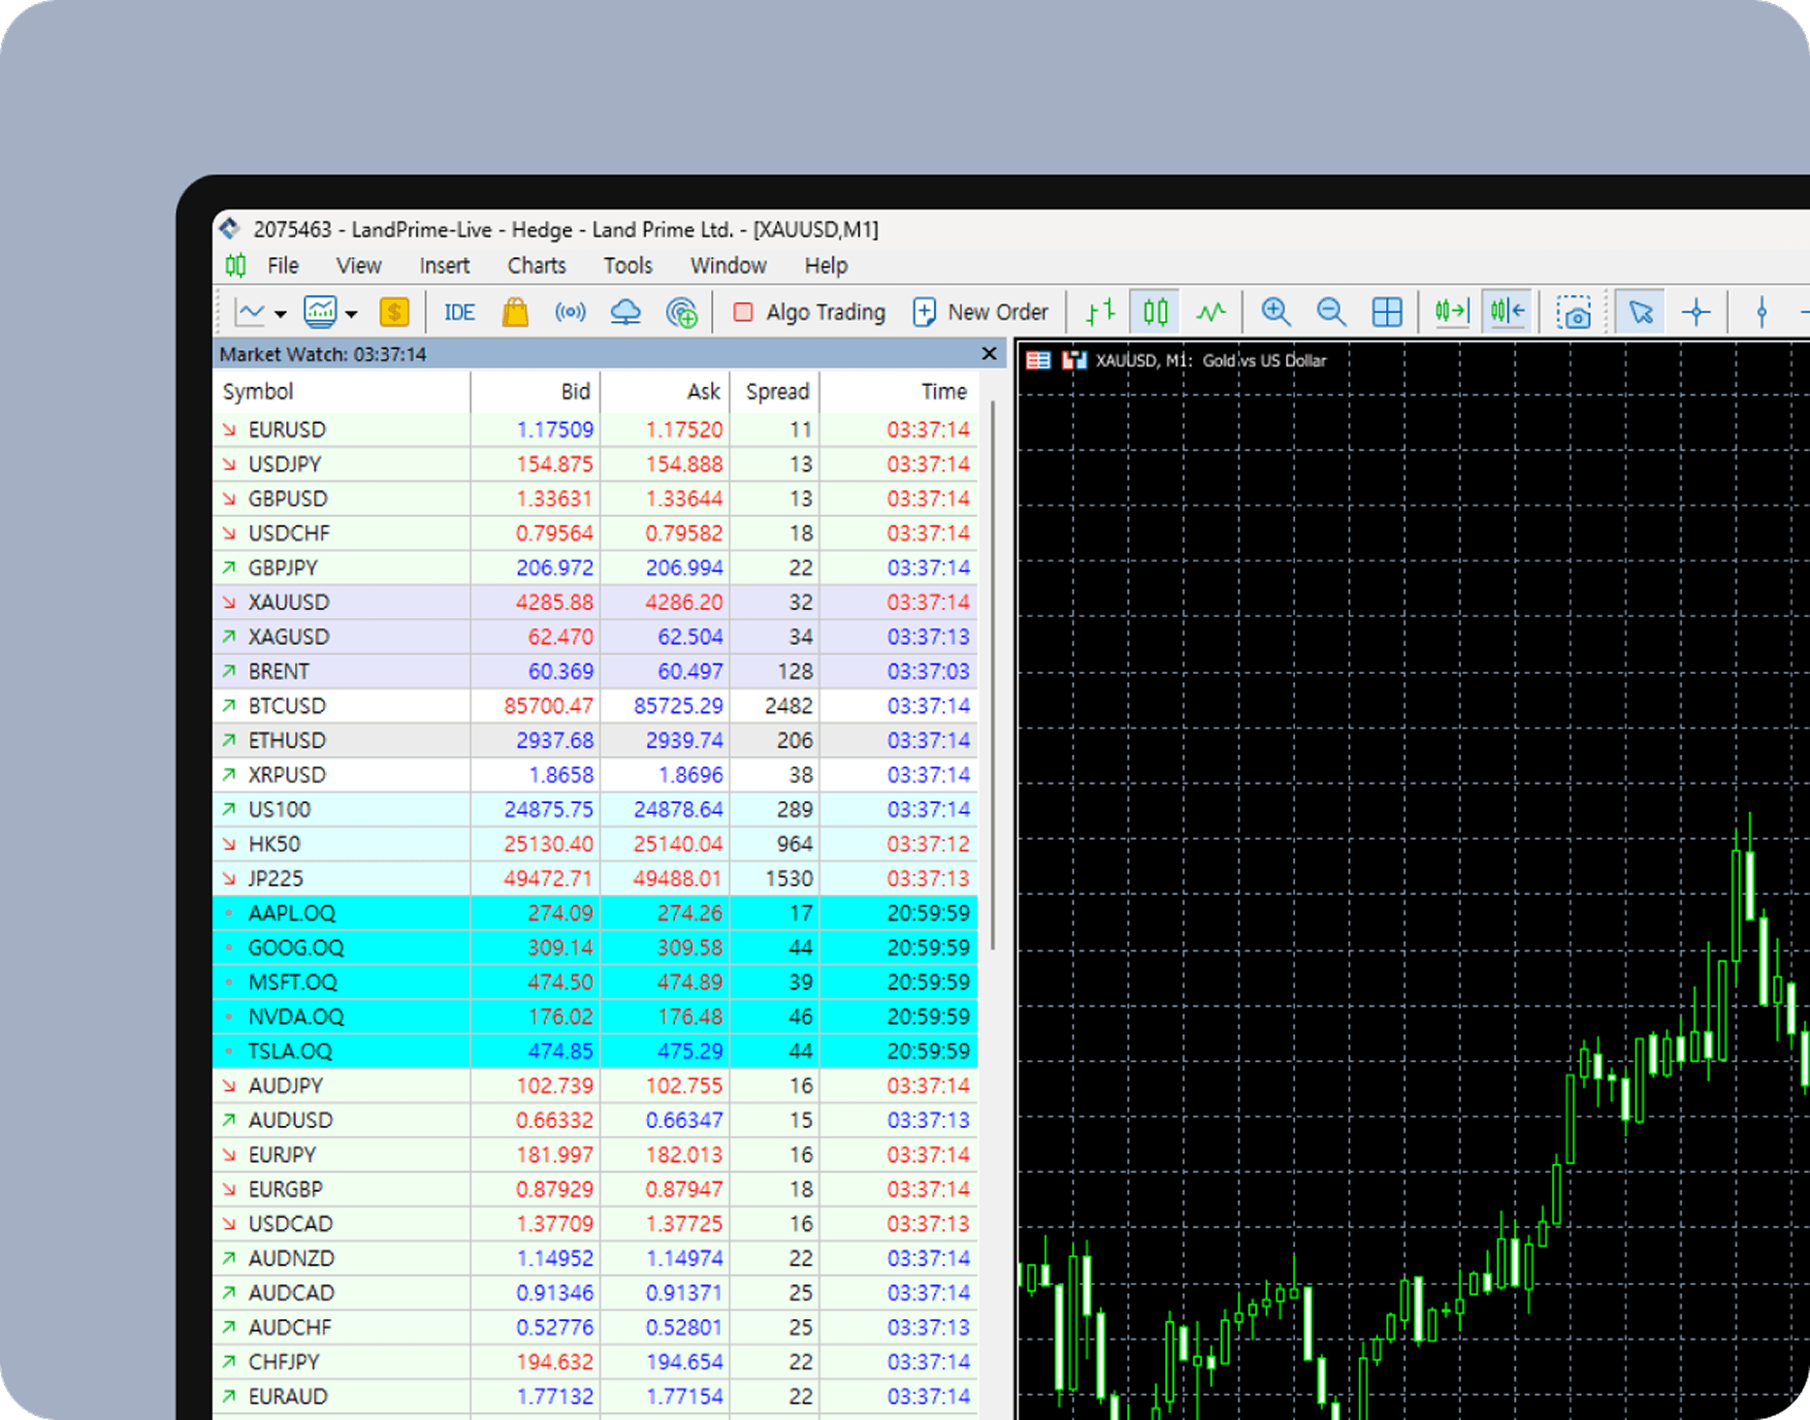The width and height of the screenshot is (1810, 1420).
Task: Expand the chart type dropdown arrow
Action: click(280, 313)
